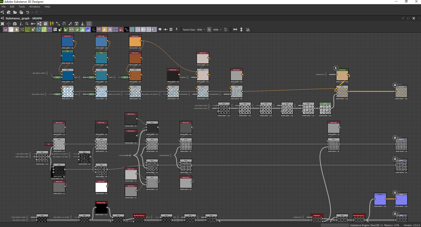Click the new package icon

[x=9, y=12]
